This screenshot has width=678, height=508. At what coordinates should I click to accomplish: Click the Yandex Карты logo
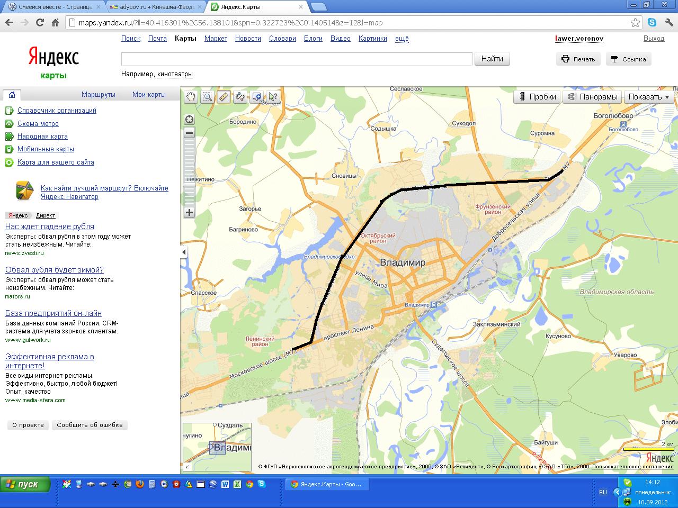(x=53, y=62)
